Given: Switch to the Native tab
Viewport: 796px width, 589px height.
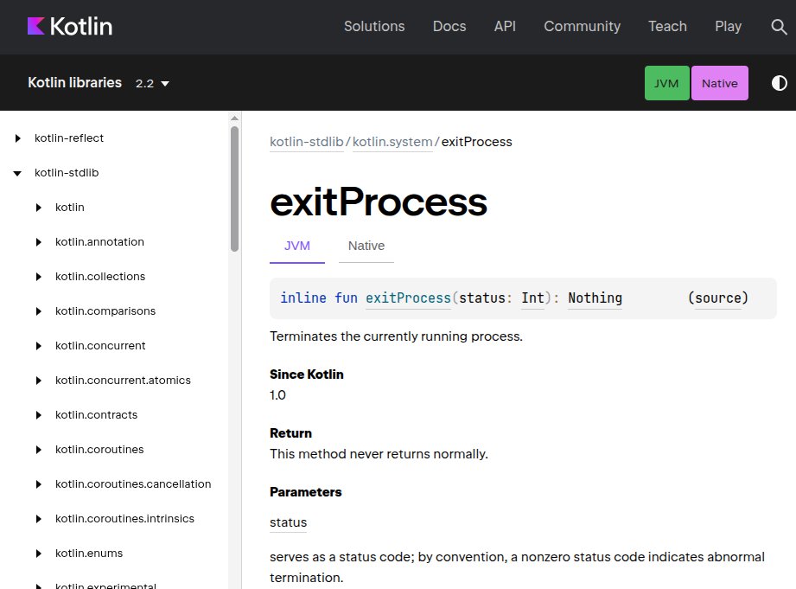Looking at the screenshot, I should point(366,246).
